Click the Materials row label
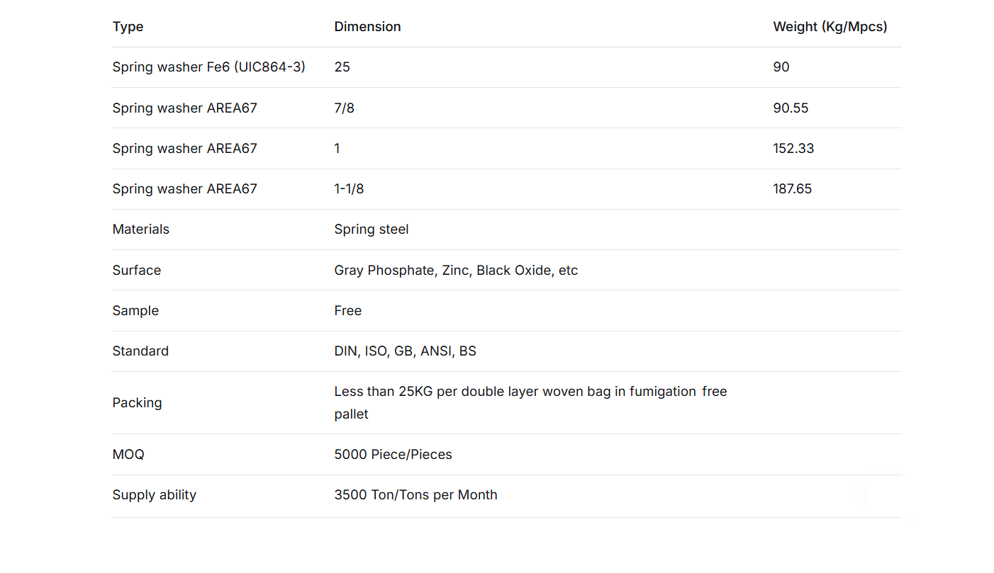 [140, 229]
